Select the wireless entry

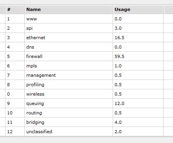pos(86,94)
